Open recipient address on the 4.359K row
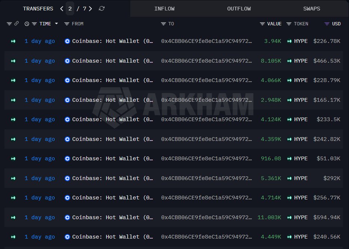This screenshot has width=349, height=249. [206, 139]
